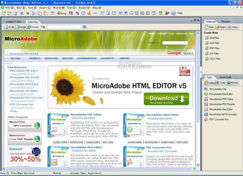243x176 pixels.
Task: Open the Modify menu
Action: click(x=59, y=7)
